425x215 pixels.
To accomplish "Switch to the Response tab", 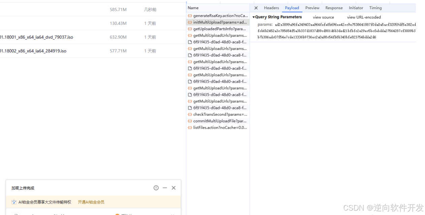I will click(x=334, y=8).
